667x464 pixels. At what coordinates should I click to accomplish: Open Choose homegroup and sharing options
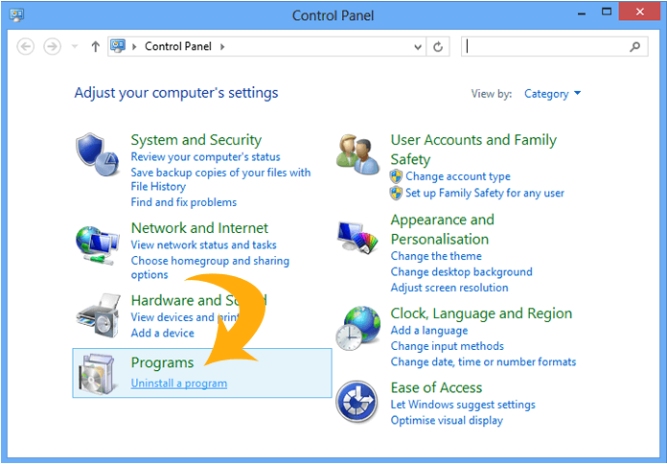tap(210, 267)
